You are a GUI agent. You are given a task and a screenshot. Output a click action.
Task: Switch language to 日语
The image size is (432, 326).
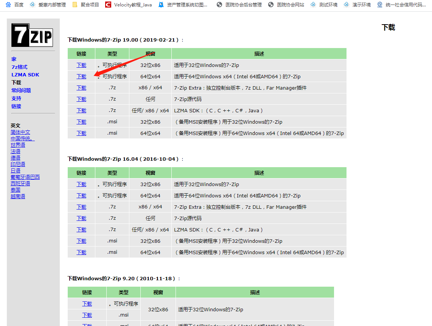pos(16,171)
